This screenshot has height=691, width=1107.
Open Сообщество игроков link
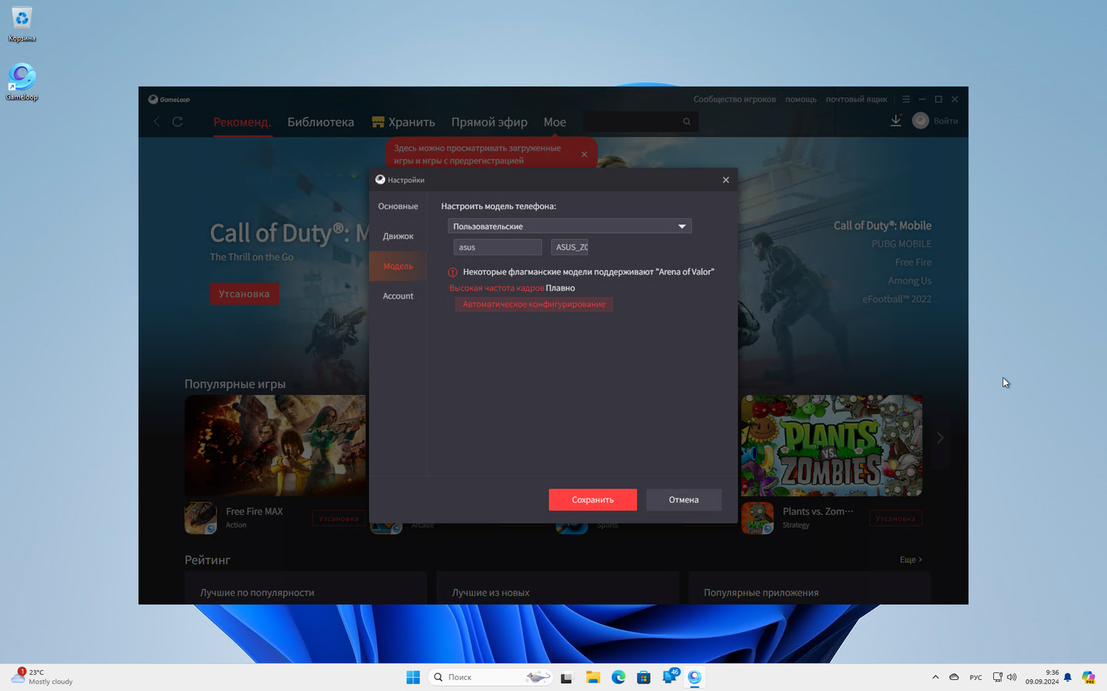[x=734, y=100]
